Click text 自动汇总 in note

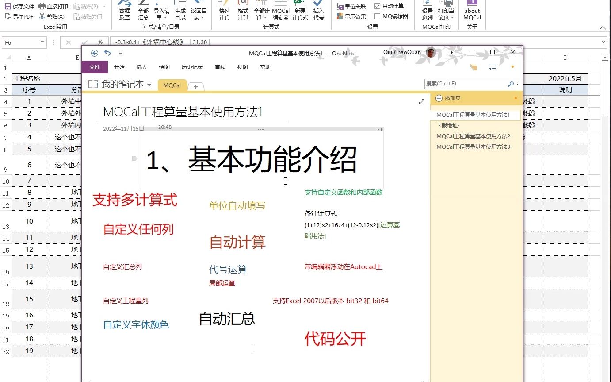[x=227, y=319]
